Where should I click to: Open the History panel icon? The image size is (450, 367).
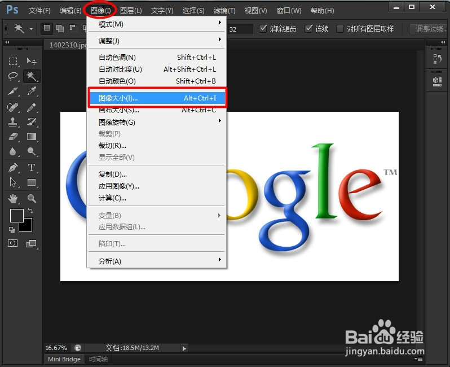[437, 59]
